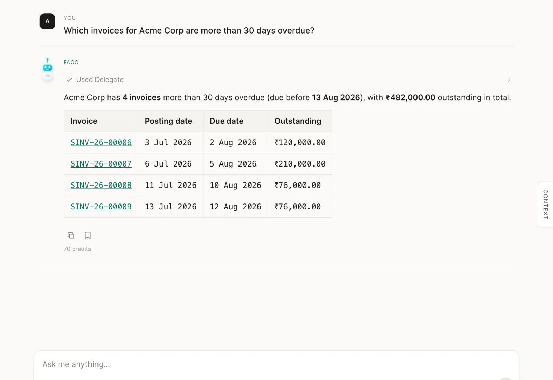Click the checkmark beside Used Delegate
The image size is (553, 380).
point(69,80)
